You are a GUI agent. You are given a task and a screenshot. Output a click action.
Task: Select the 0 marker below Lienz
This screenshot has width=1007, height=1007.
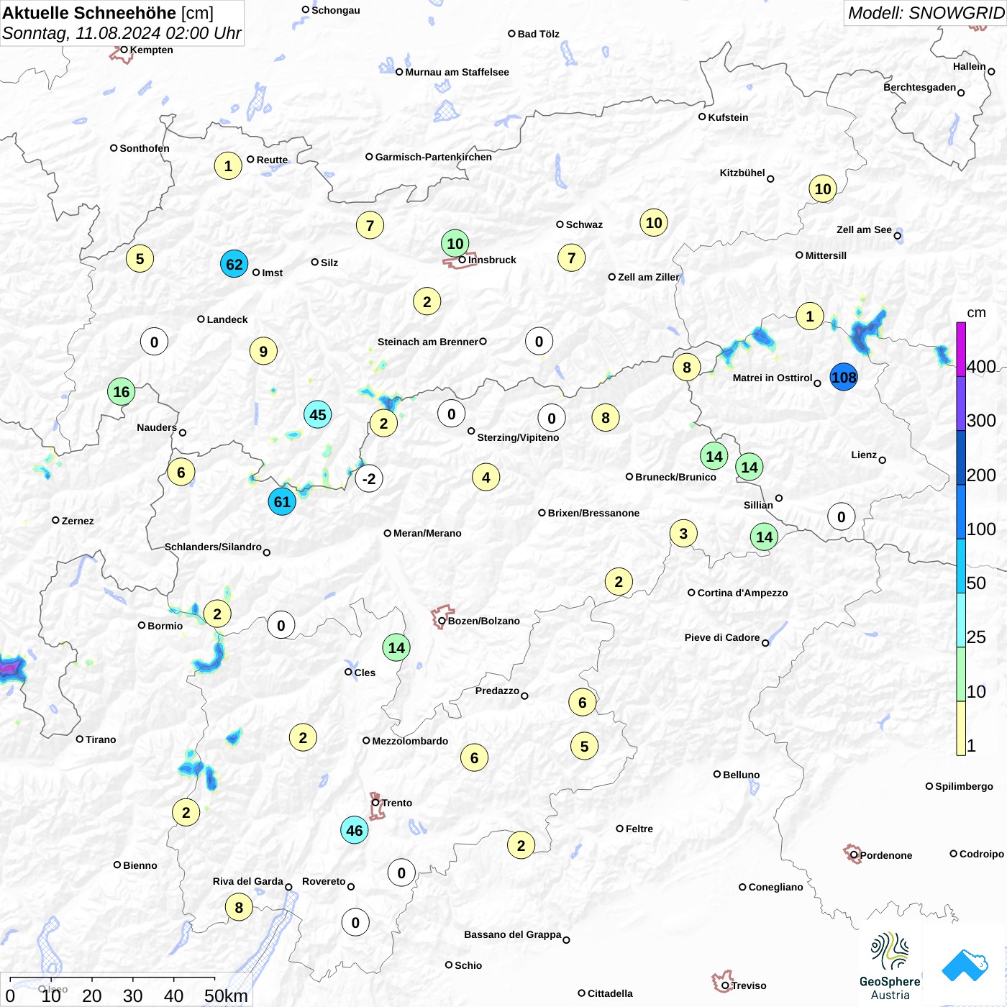pyautogui.click(x=842, y=516)
